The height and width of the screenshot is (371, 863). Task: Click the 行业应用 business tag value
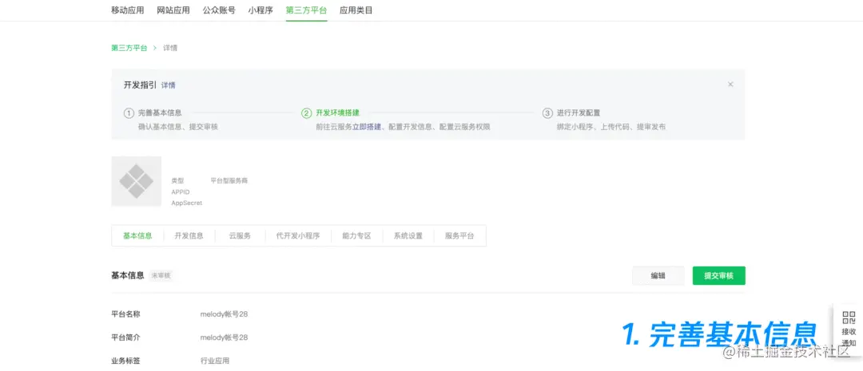[215, 361]
